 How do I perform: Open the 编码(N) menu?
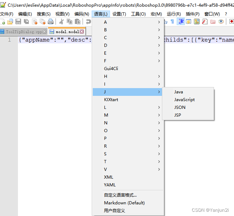tap(82, 14)
